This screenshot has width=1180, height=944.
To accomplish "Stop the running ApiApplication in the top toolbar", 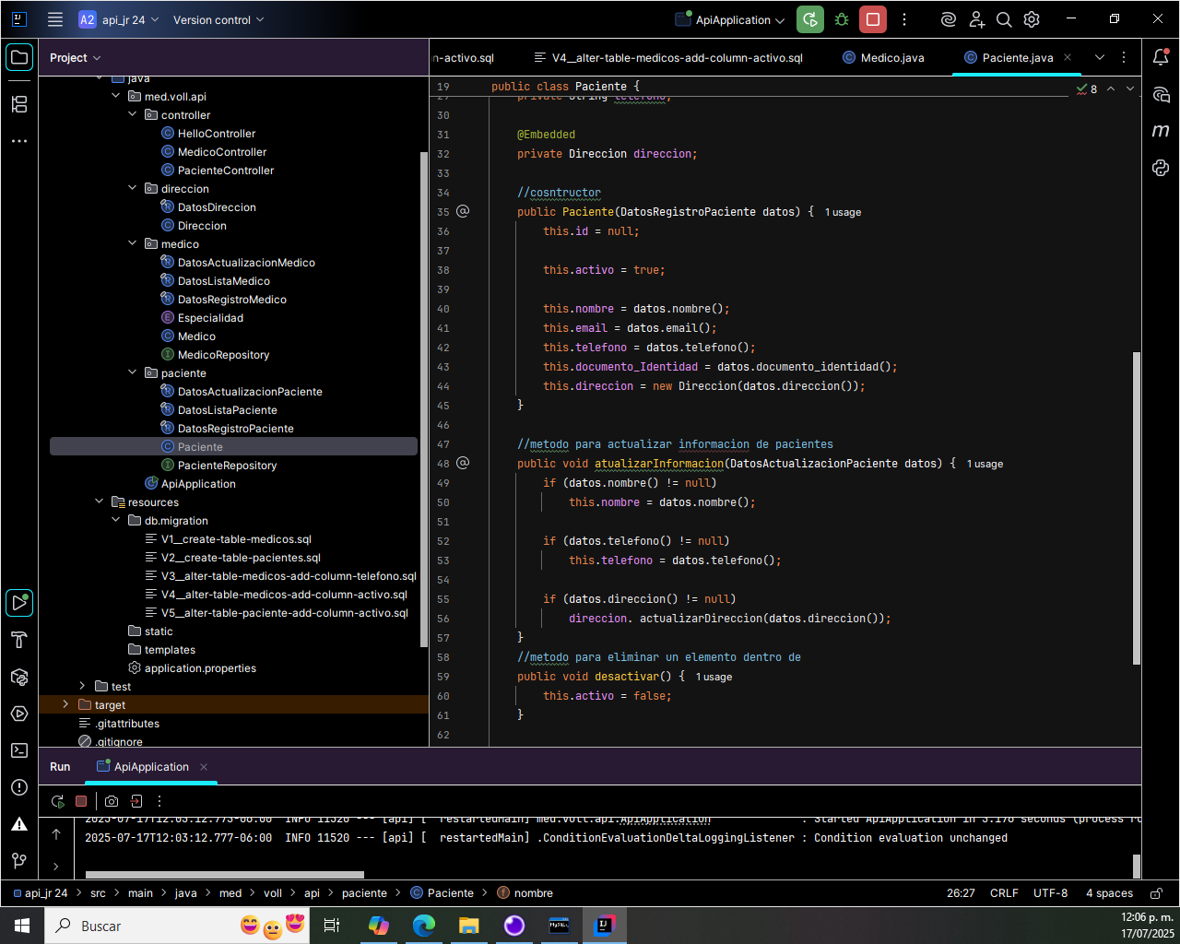I will [873, 19].
